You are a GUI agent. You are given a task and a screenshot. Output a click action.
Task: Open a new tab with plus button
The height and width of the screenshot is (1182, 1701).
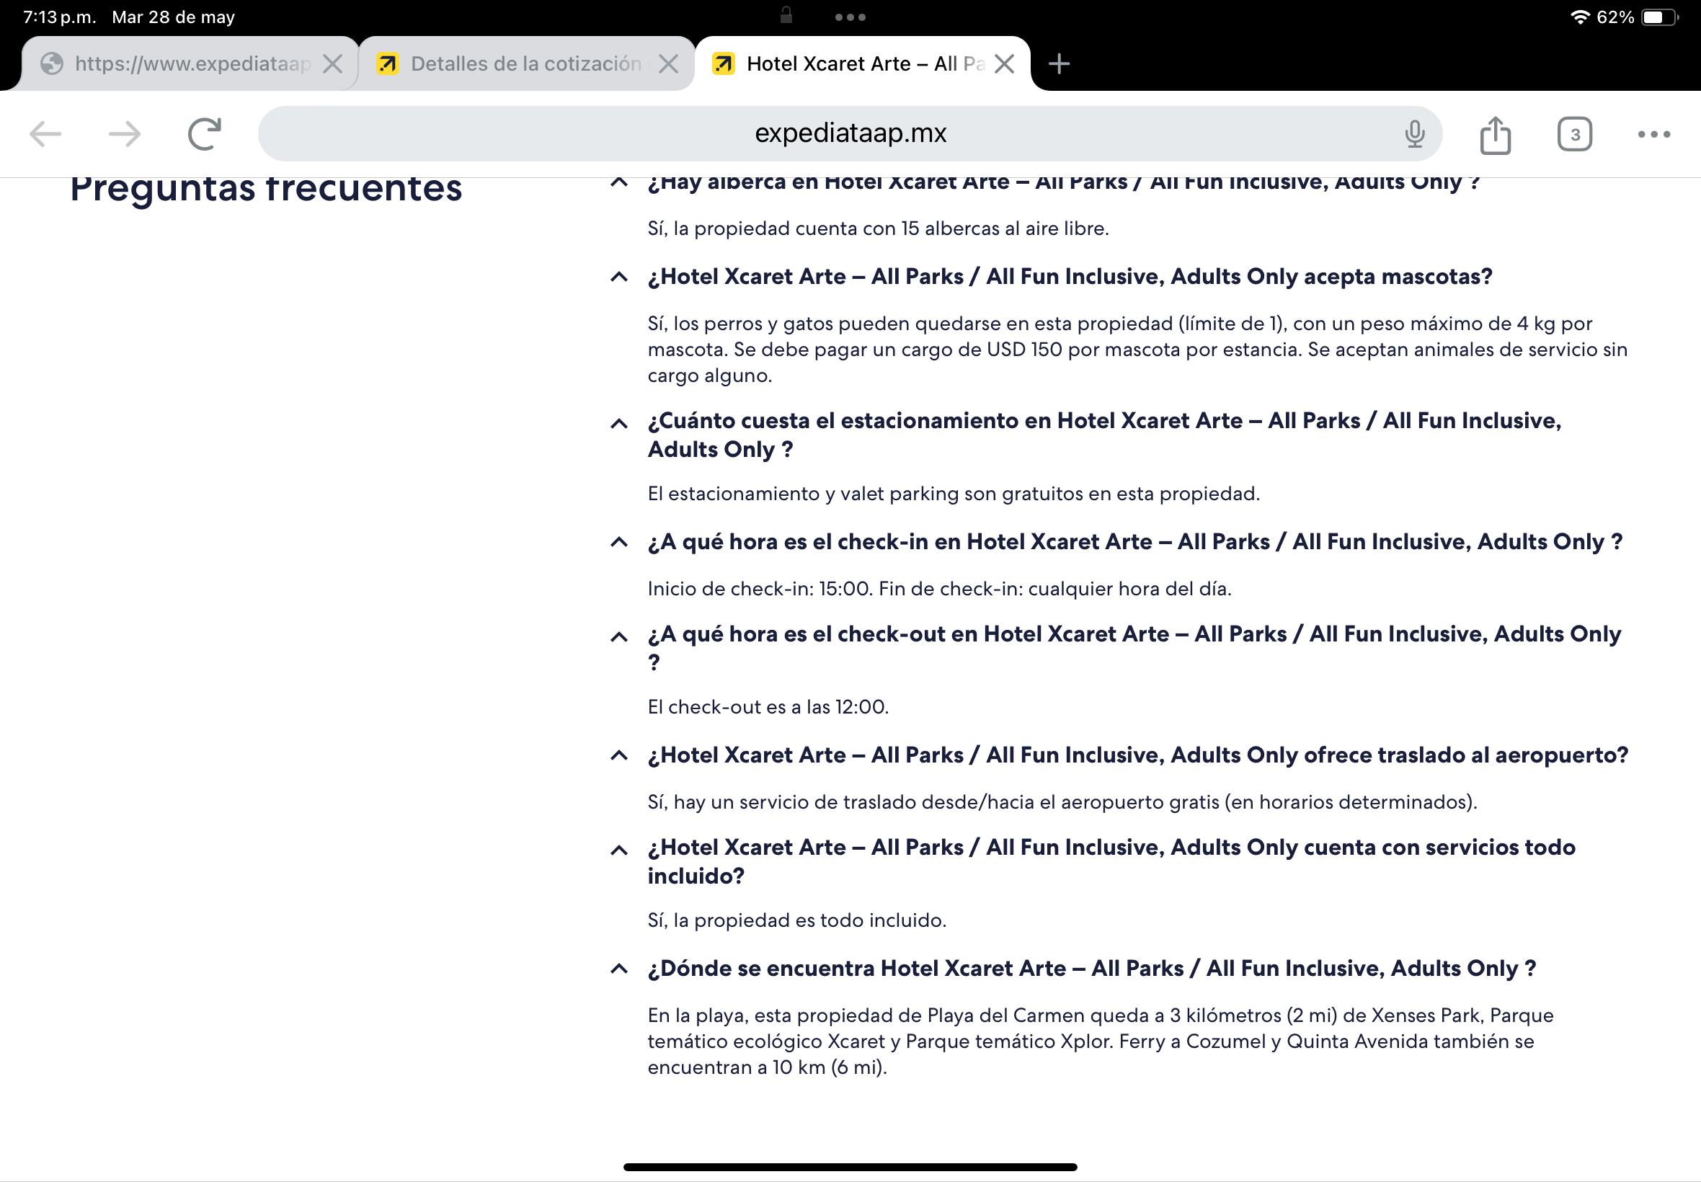1059,63
